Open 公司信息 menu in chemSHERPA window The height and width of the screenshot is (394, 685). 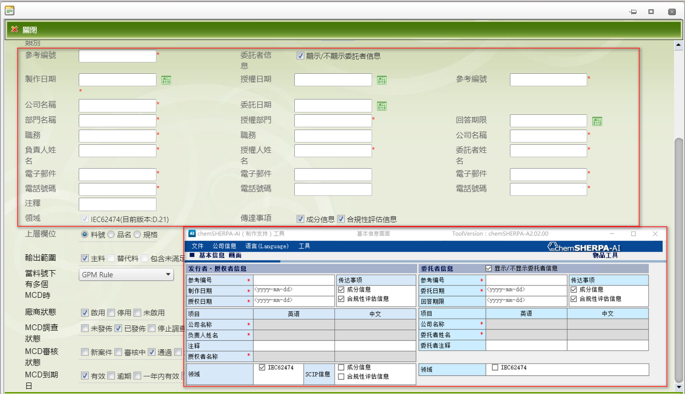coord(224,246)
